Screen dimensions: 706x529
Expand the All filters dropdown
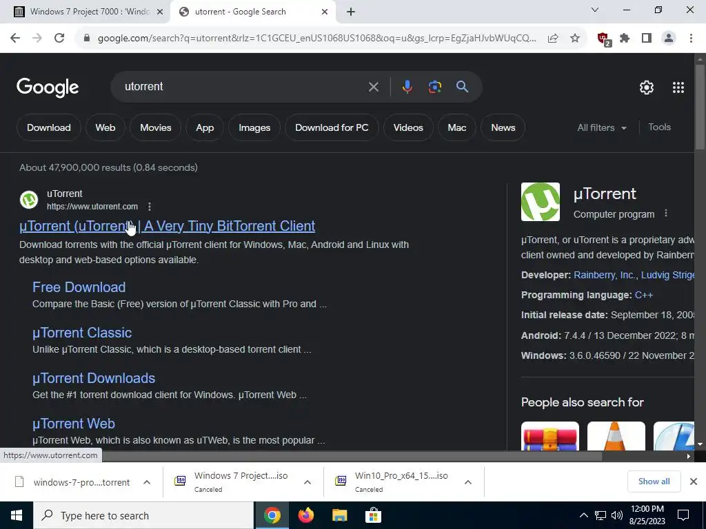(x=602, y=127)
